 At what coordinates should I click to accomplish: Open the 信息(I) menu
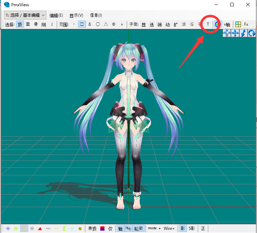pyautogui.click(x=96, y=15)
